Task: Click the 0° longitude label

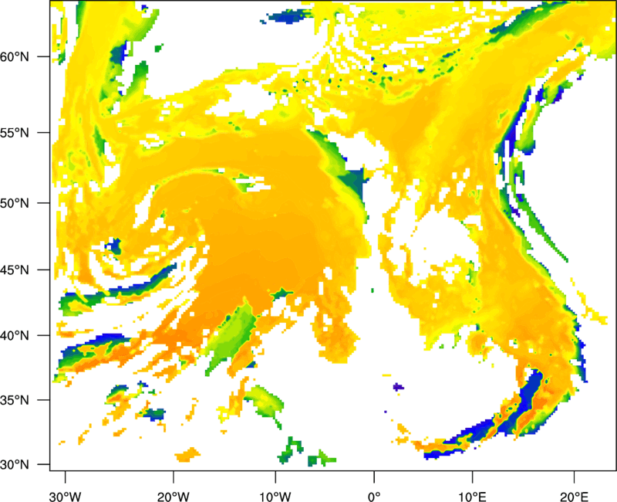Action: tap(374, 497)
